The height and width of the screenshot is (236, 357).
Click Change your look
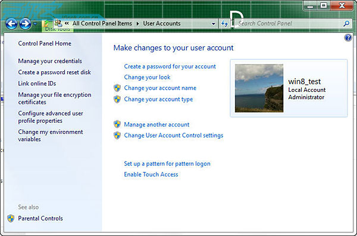coord(148,77)
